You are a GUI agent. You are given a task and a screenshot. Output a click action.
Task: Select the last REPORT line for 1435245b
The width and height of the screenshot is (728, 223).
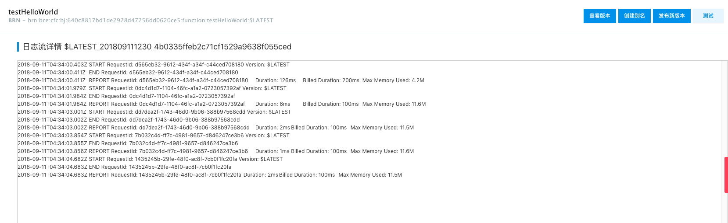click(210, 175)
